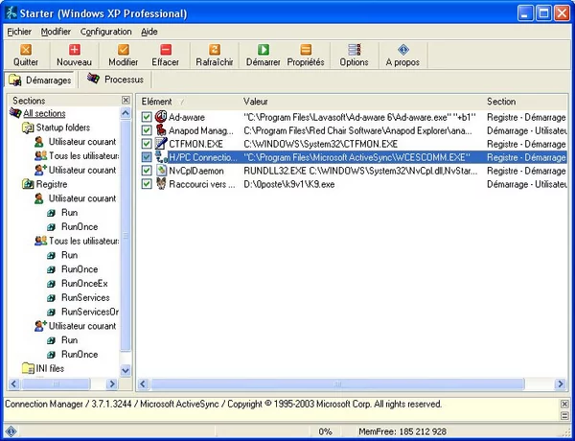Click the Starter title bar icon

click(x=11, y=13)
